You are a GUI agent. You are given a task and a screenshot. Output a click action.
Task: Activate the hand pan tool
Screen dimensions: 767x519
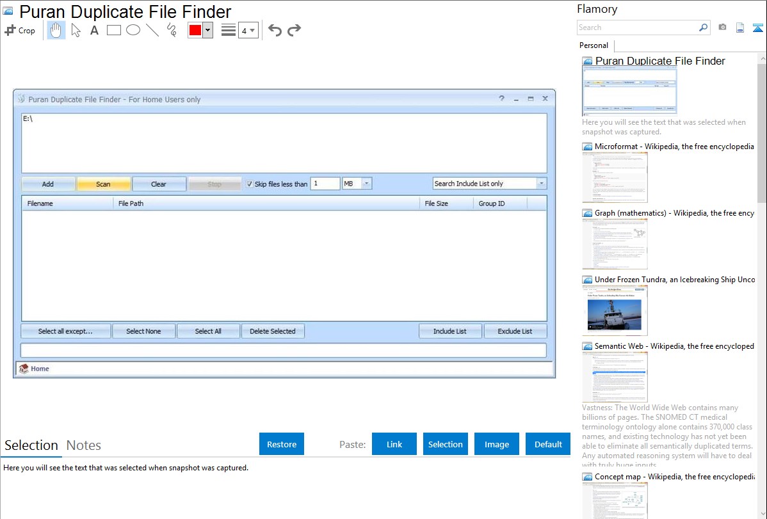pos(56,30)
